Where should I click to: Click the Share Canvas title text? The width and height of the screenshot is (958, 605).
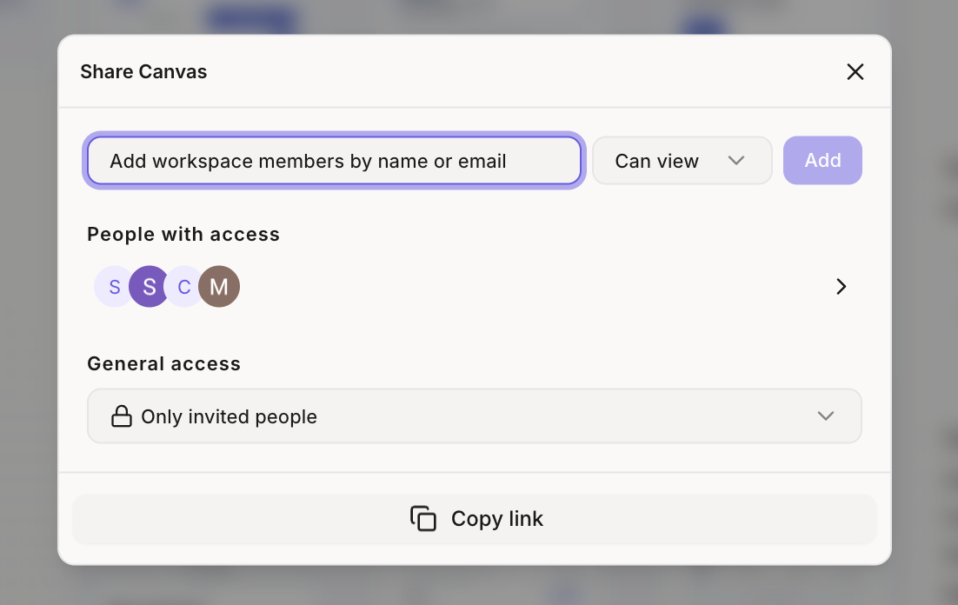[x=143, y=71]
